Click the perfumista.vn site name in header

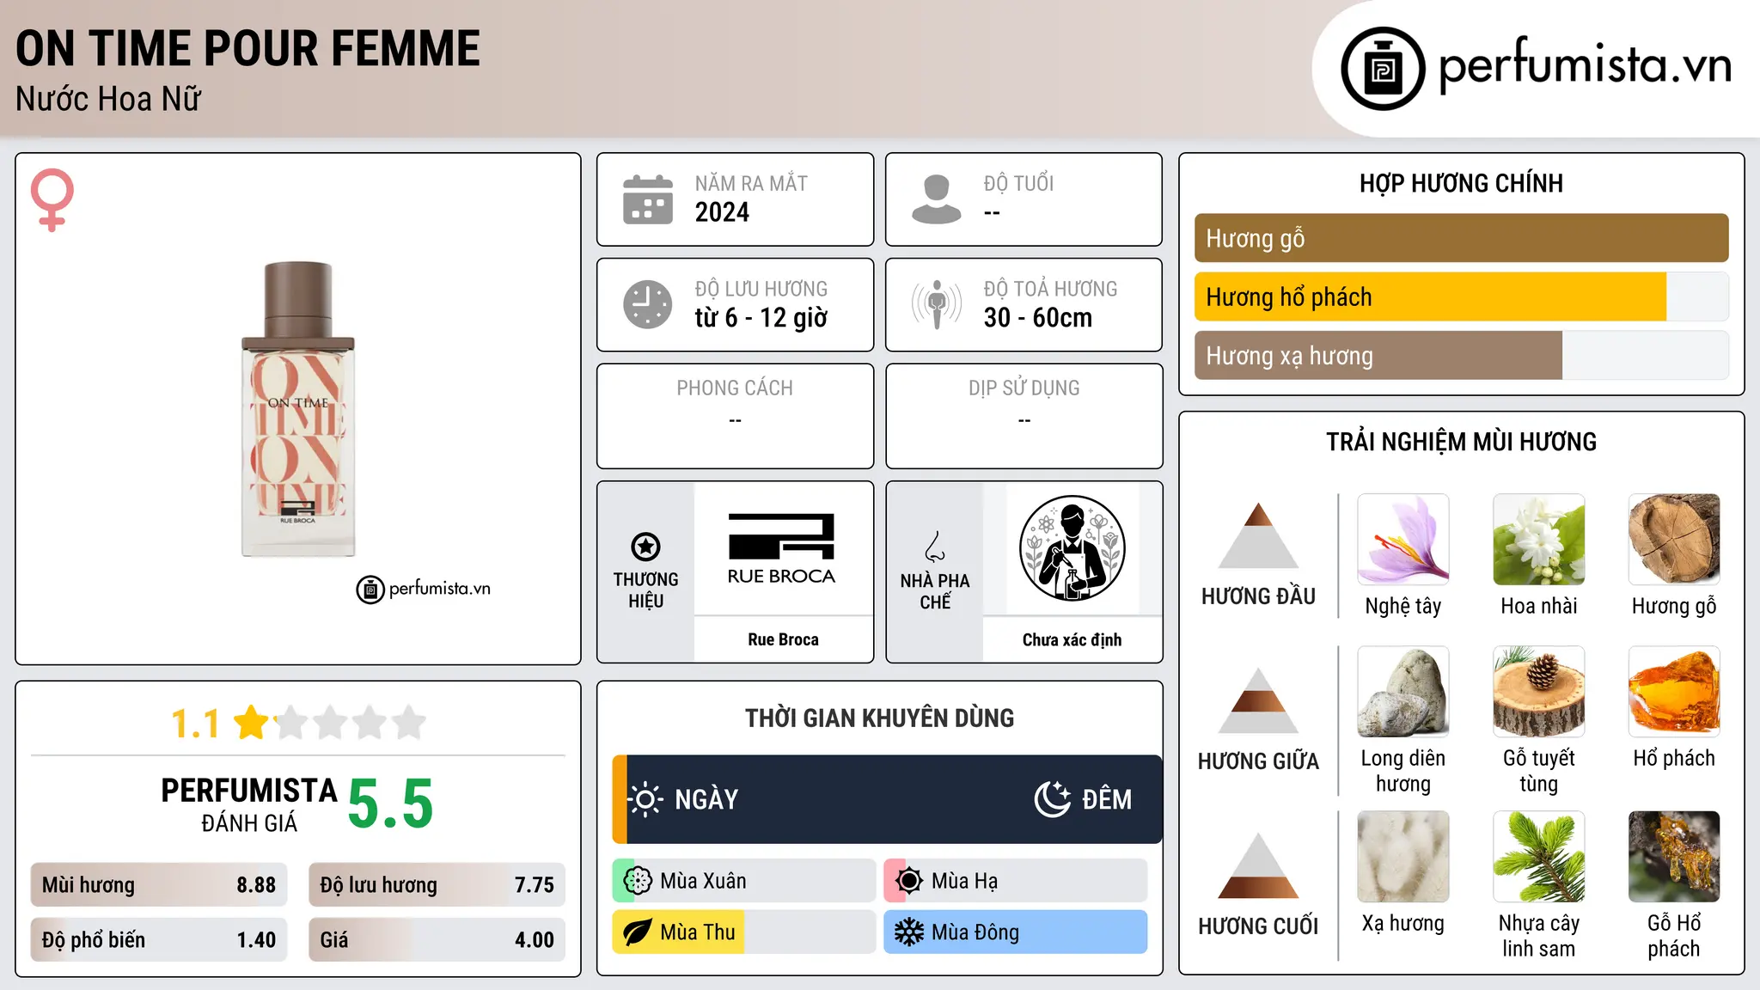(x=1585, y=65)
